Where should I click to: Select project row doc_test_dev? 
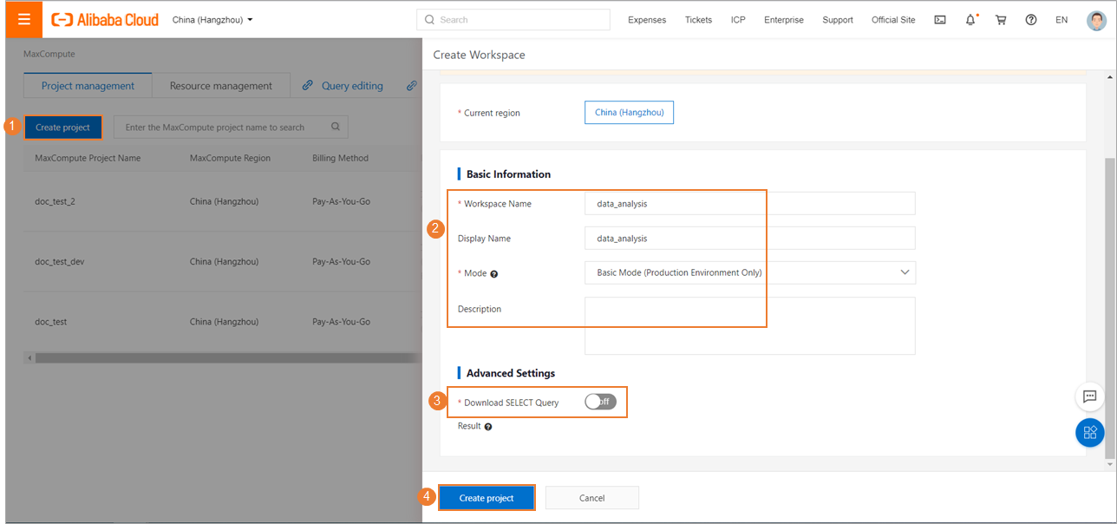point(222,261)
